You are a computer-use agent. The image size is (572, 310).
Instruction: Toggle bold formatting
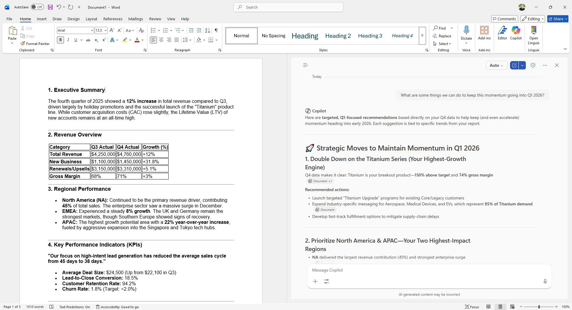point(60,40)
